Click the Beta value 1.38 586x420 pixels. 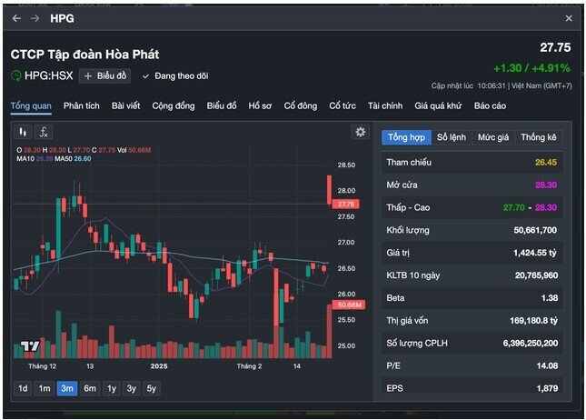pyautogui.click(x=550, y=298)
